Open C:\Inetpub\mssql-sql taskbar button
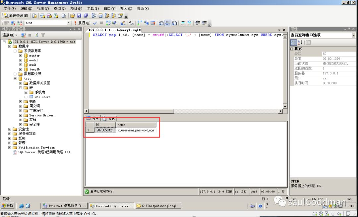This screenshot has height=217, width=358. [158, 206]
